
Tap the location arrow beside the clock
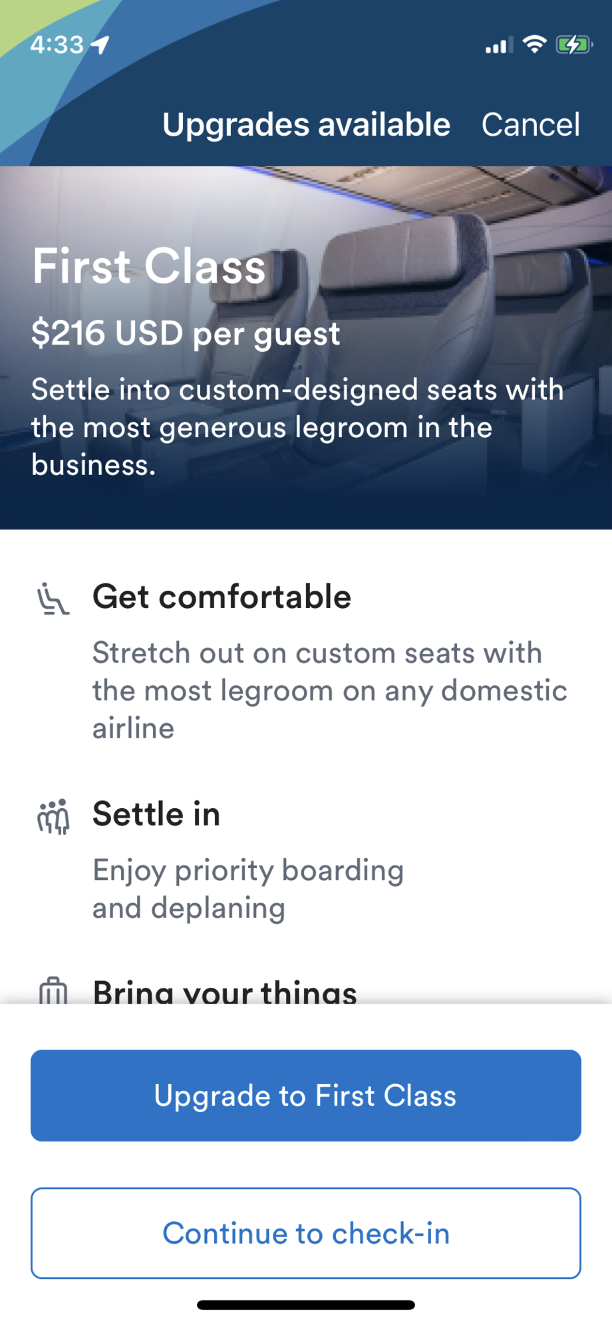[100, 45]
